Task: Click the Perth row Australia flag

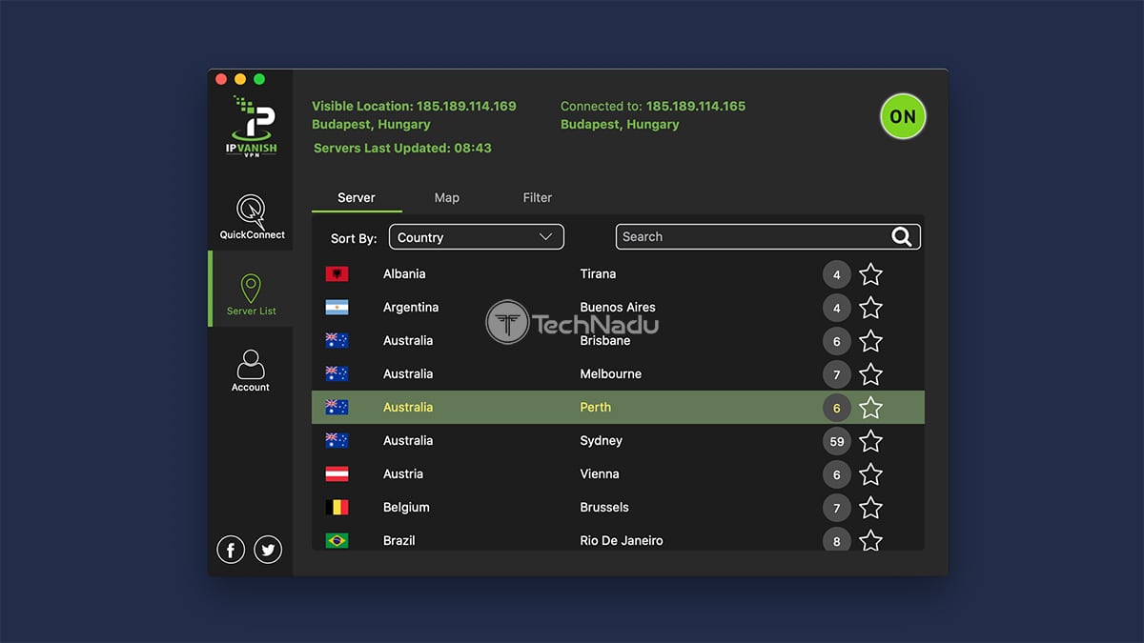Action: [337, 408]
